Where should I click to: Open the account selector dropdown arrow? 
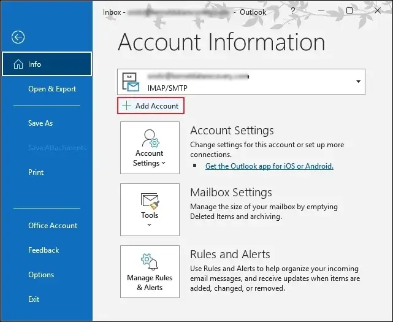358,82
